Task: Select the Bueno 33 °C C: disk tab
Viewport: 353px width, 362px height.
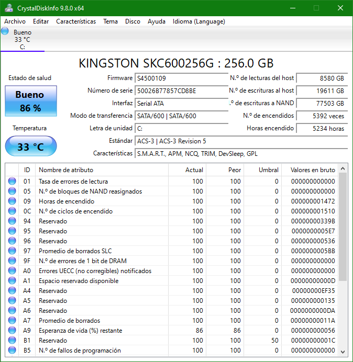Action: [x=22, y=39]
